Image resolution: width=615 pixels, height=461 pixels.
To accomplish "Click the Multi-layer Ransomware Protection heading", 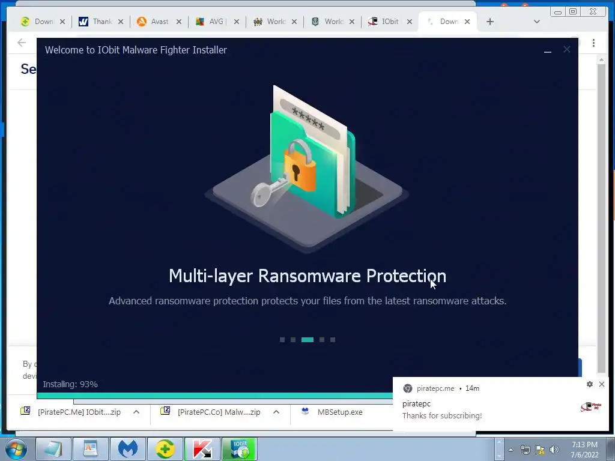I will click(307, 276).
